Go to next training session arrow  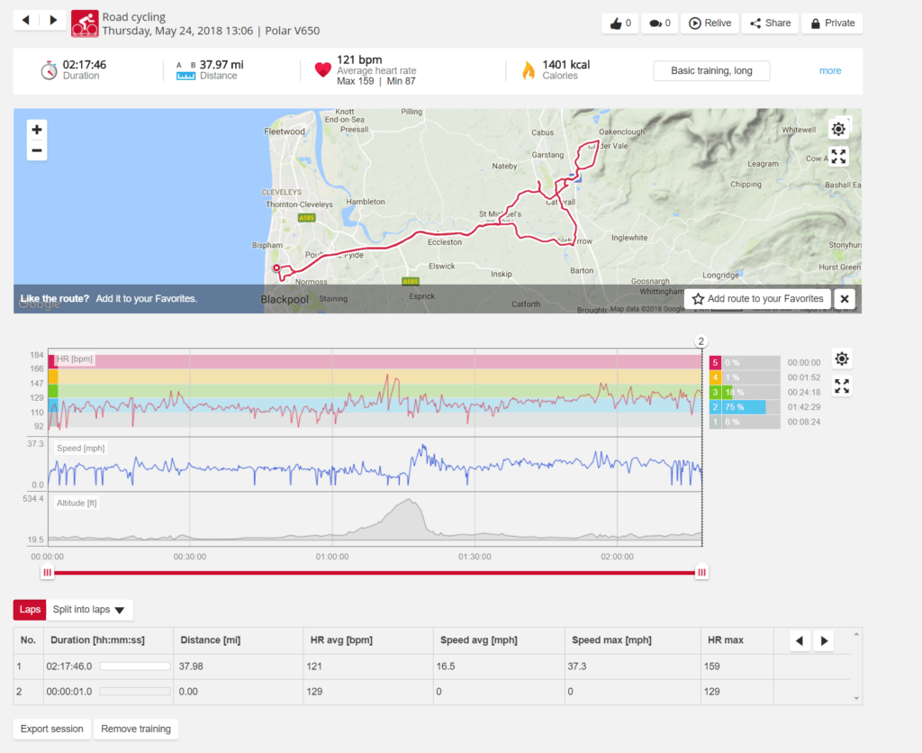point(53,20)
